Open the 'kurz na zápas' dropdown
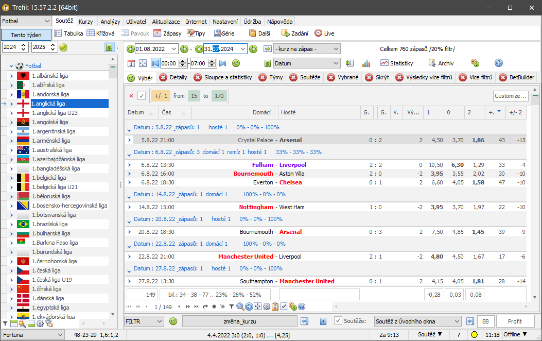Screen dimensions: 542x341 click(x=307, y=49)
